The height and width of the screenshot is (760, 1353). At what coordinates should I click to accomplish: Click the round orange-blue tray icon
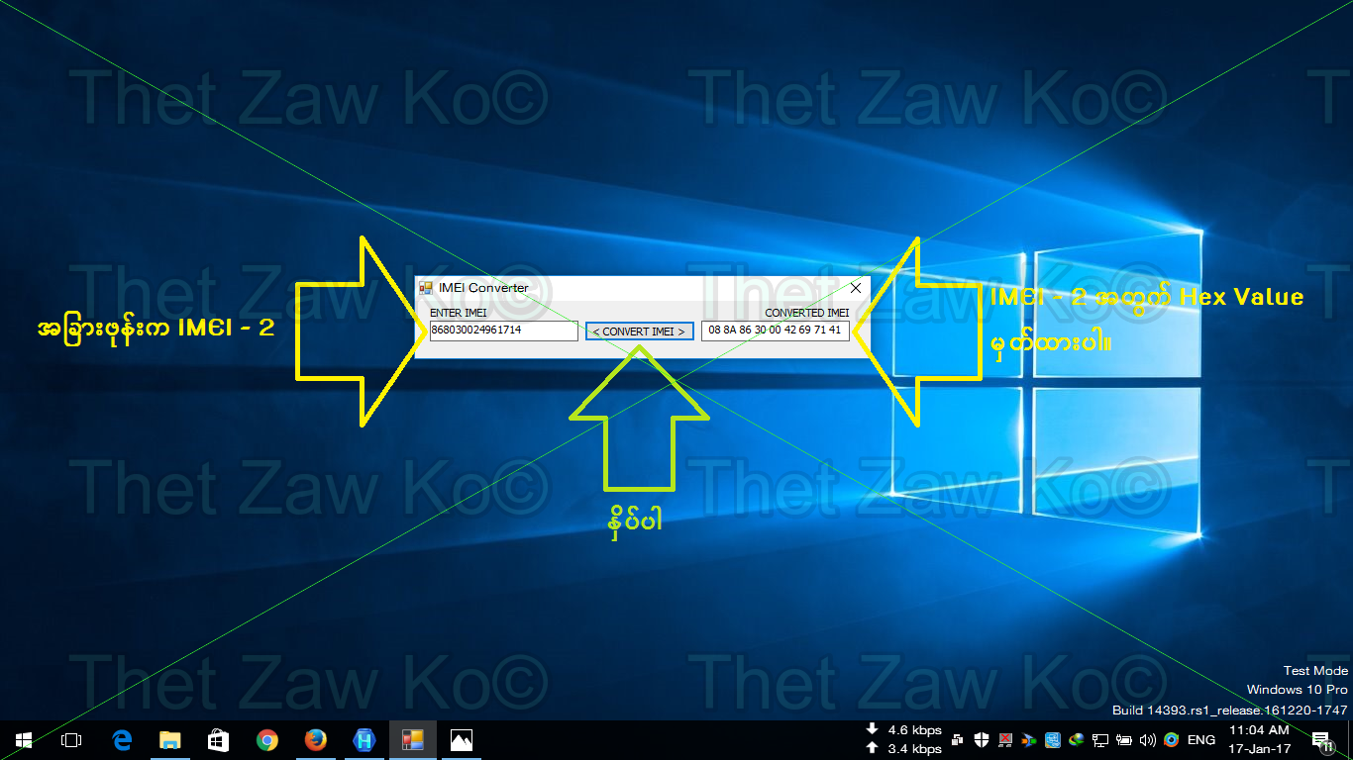(x=1172, y=740)
